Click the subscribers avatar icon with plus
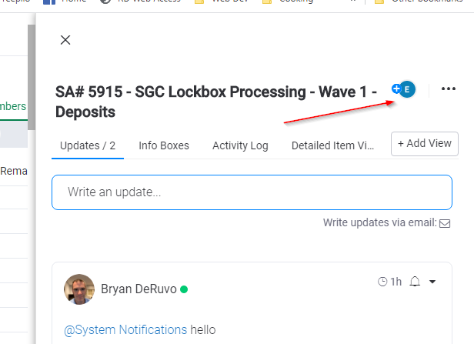This screenshot has width=474, height=344. pos(403,89)
